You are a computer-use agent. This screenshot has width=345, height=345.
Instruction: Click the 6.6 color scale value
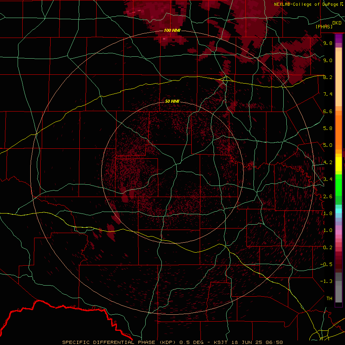pos(328,111)
